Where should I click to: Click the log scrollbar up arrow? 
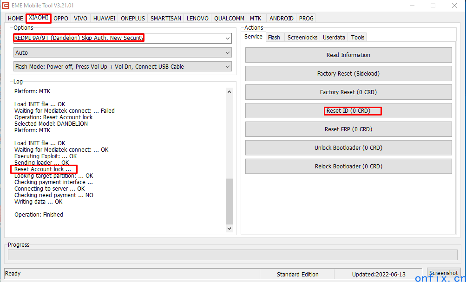229,92
